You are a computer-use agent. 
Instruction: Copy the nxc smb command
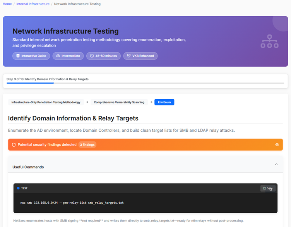[x=268, y=188]
